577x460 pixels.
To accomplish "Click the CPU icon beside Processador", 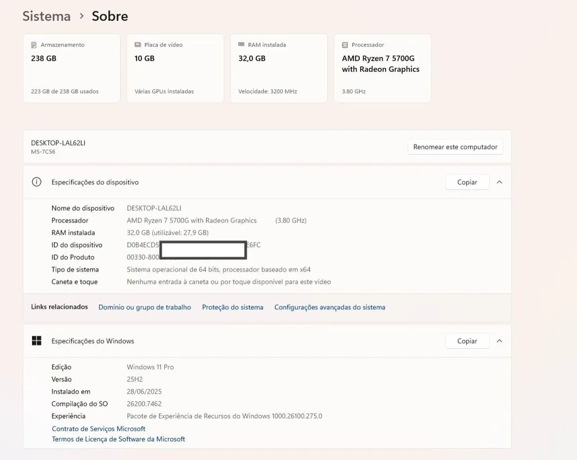I will pyautogui.click(x=345, y=45).
